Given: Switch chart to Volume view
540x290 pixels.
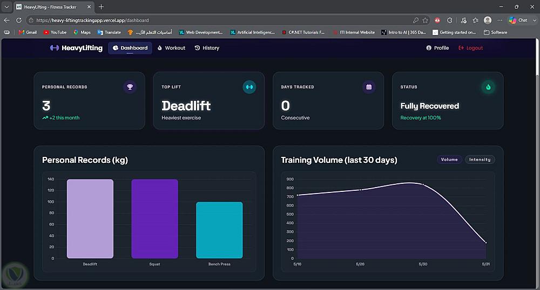Looking at the screenshot, I should (449, 160).
